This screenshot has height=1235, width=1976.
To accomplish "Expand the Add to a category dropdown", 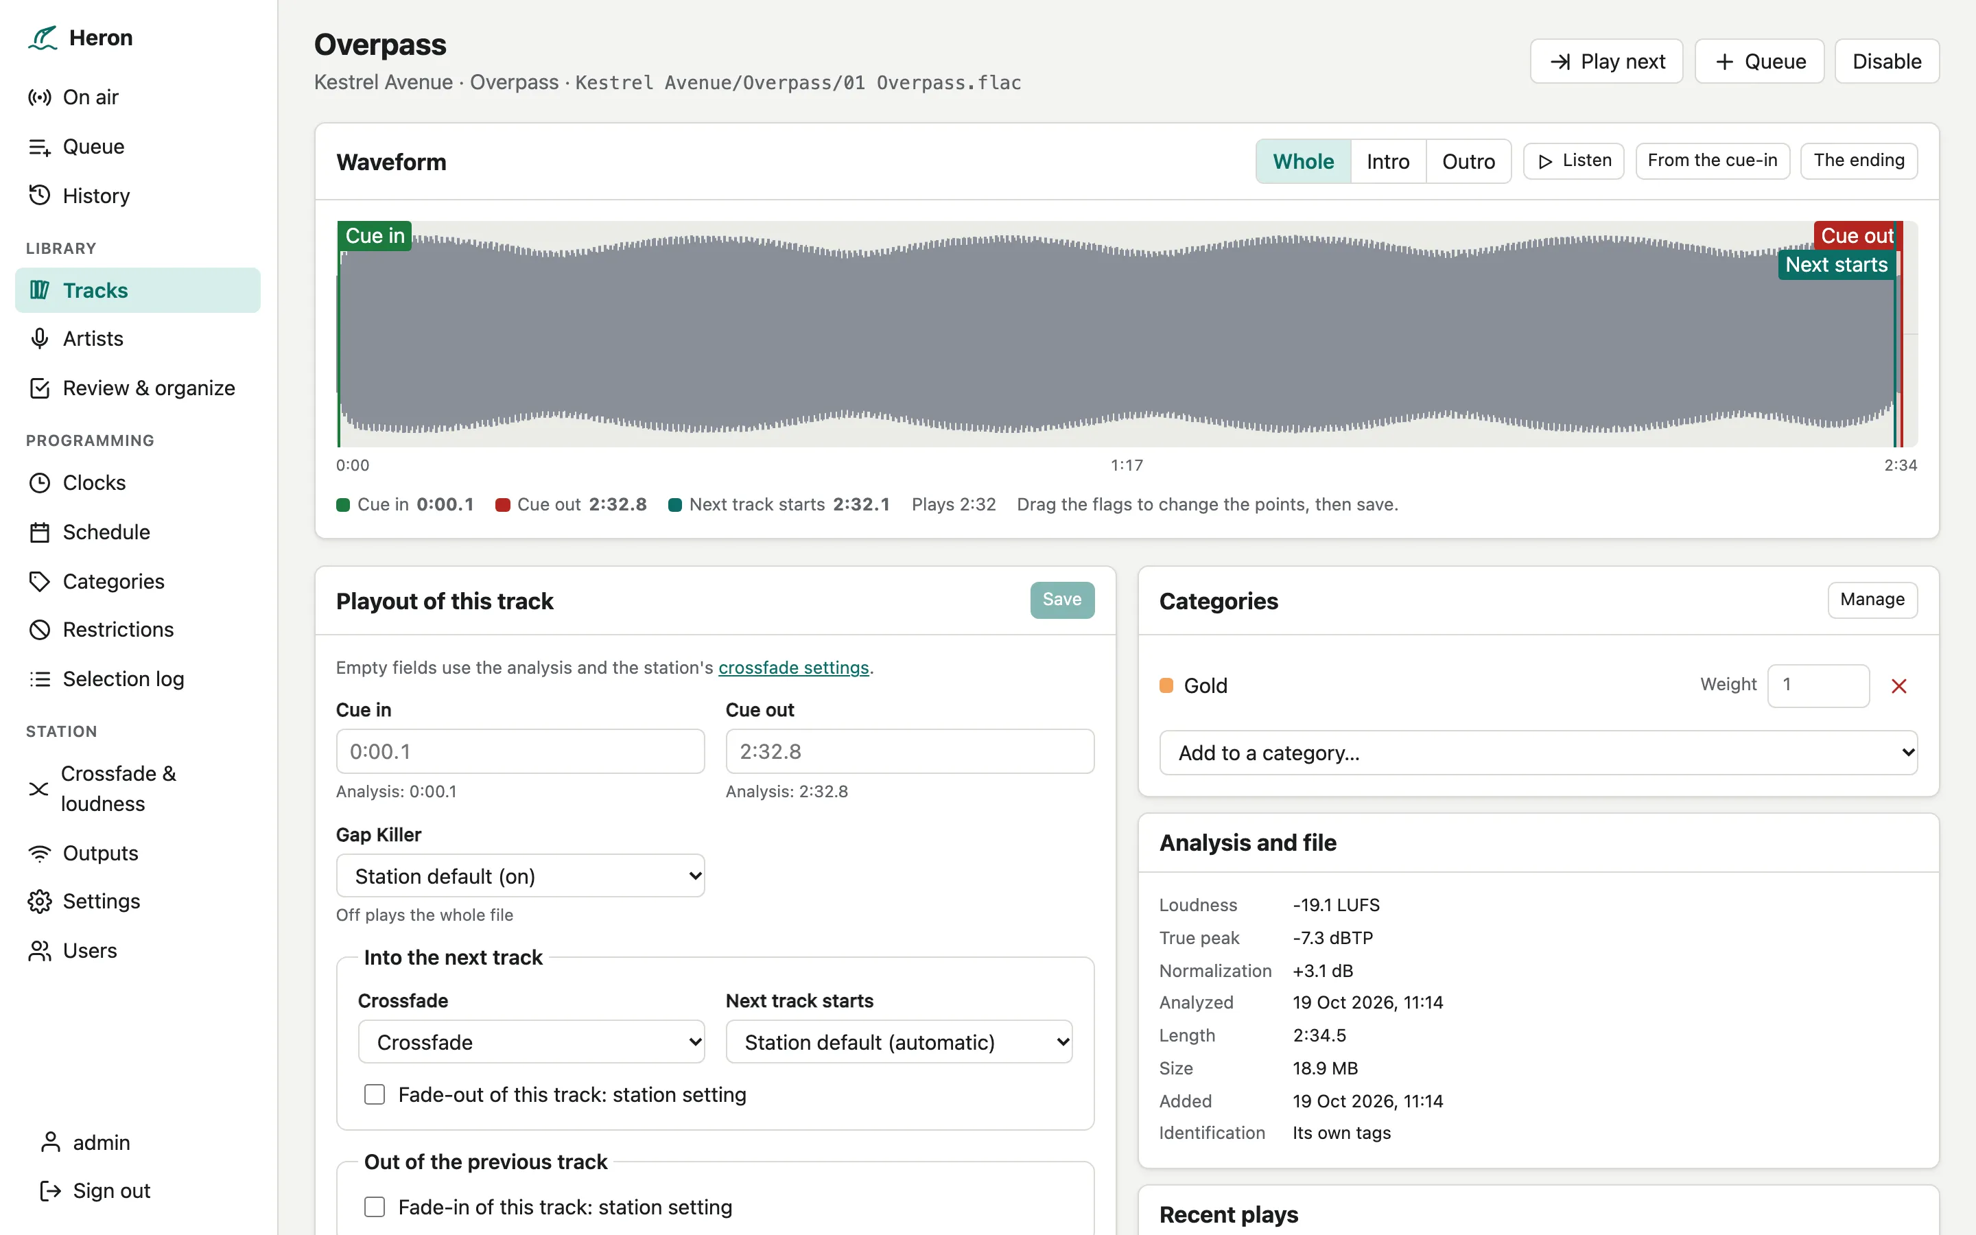I will coord(1538,752).
